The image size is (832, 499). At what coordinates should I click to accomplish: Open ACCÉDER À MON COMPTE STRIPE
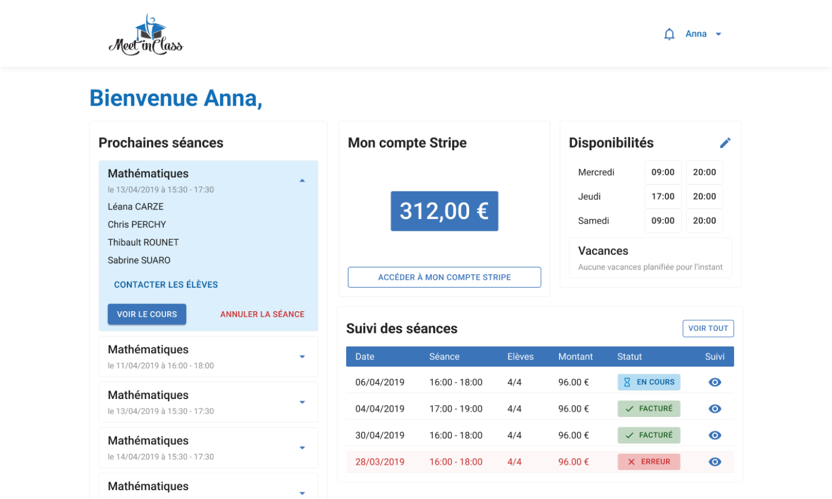(444, 277)
